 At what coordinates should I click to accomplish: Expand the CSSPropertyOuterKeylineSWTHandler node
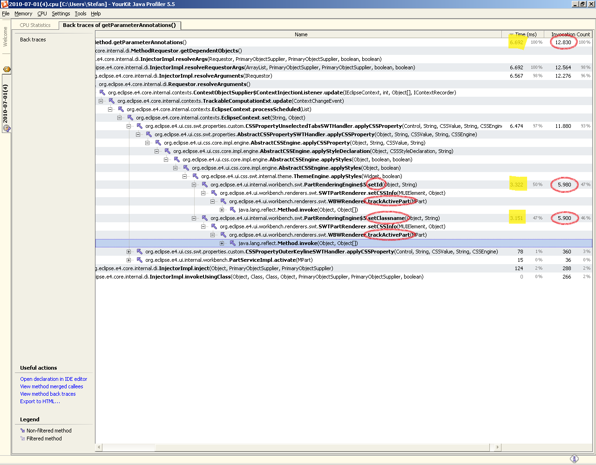129,252
